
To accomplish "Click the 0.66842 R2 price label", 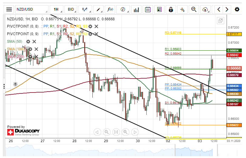I will click(x=234, y=55).
